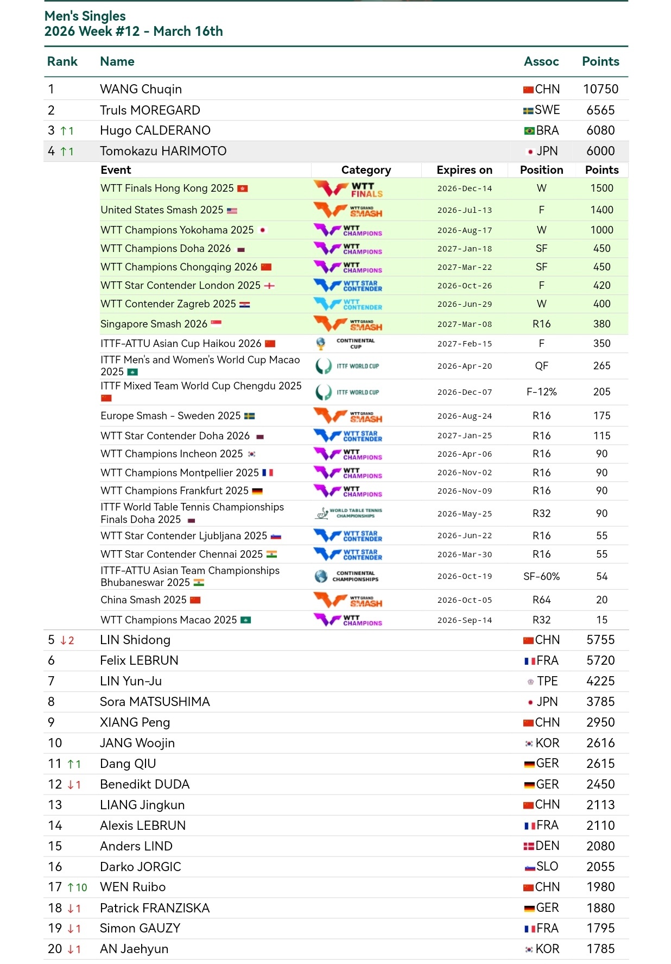Click Smash logo in Singapore Smash 2026 row
This screenshot has width=671, height=964.
pyautogui.click(x=348, y=324)
